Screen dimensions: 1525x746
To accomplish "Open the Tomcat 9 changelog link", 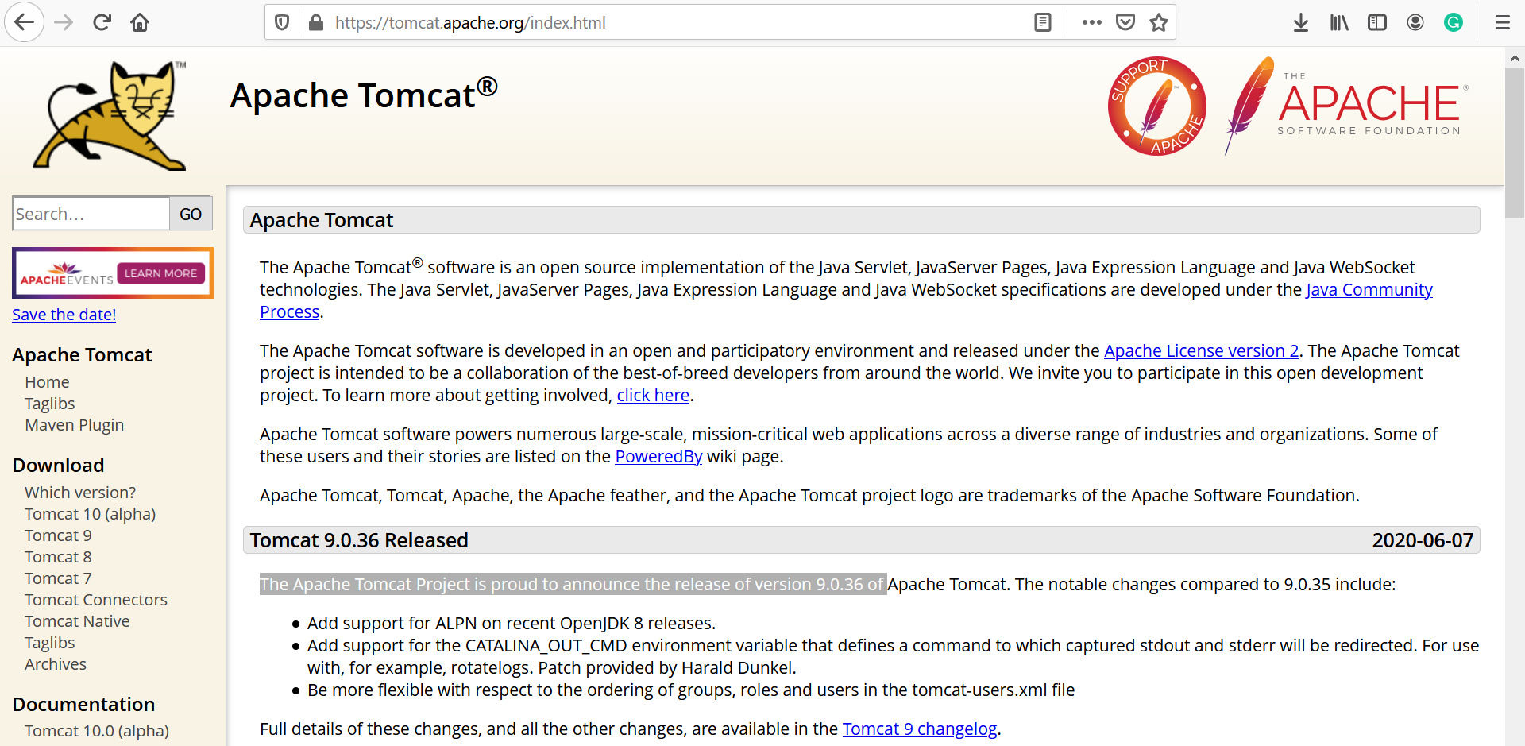I will click(920, 729).
